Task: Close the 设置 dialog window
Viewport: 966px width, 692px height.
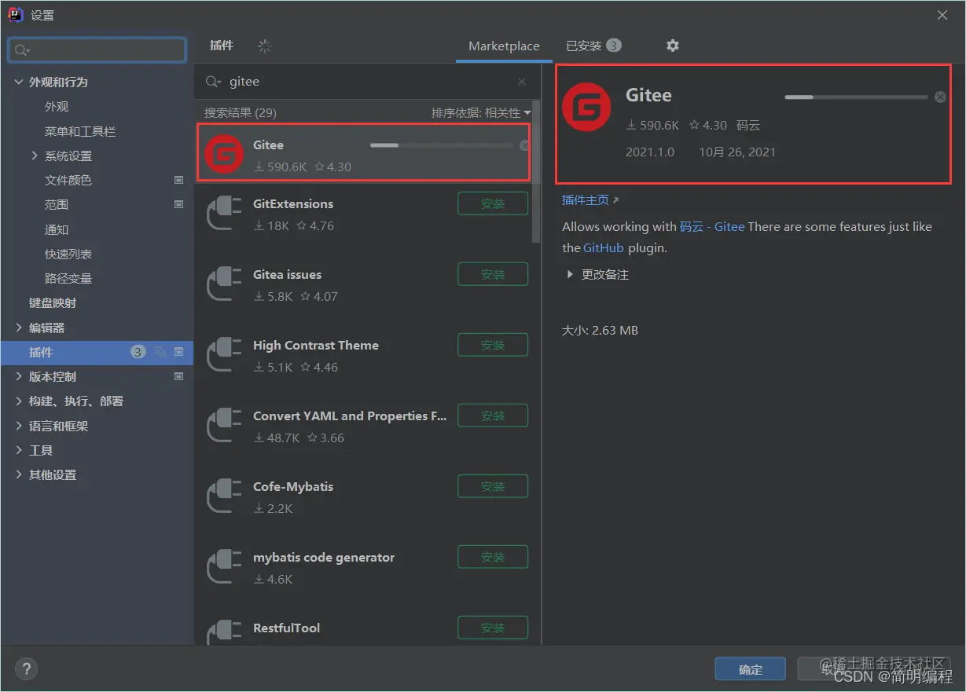Action: [942, 15]
